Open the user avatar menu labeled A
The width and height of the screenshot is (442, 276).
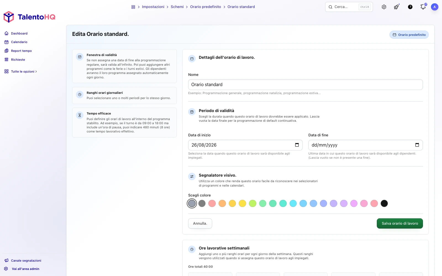click(435, 7)
